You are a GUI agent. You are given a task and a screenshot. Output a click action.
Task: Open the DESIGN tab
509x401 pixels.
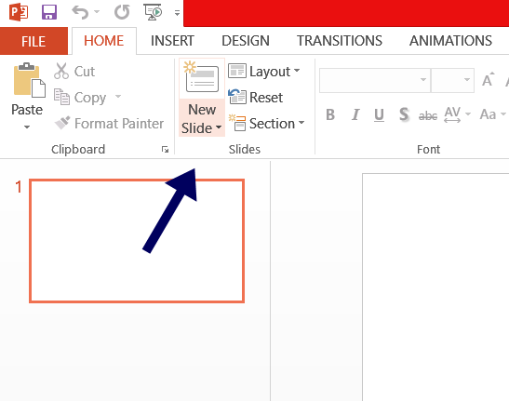pyautogui.click(x=246, y=41)
